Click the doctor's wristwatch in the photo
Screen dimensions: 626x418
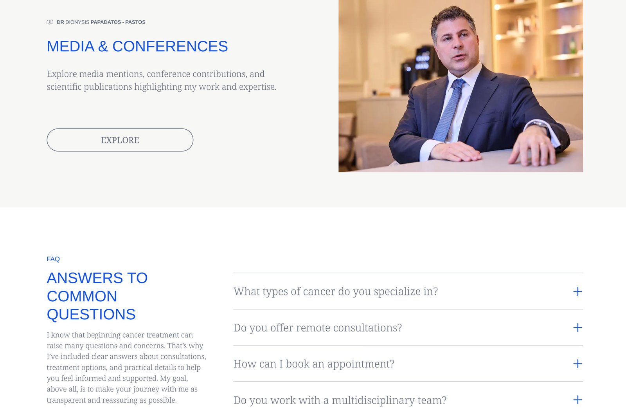pos(540,125)
